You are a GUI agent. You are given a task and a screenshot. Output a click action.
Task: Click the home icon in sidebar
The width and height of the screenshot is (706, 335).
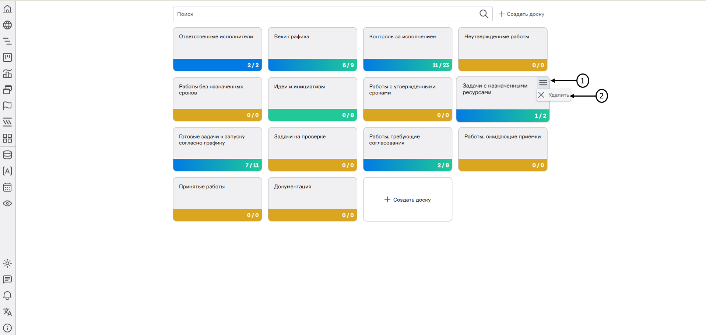[x=7, y=9]
